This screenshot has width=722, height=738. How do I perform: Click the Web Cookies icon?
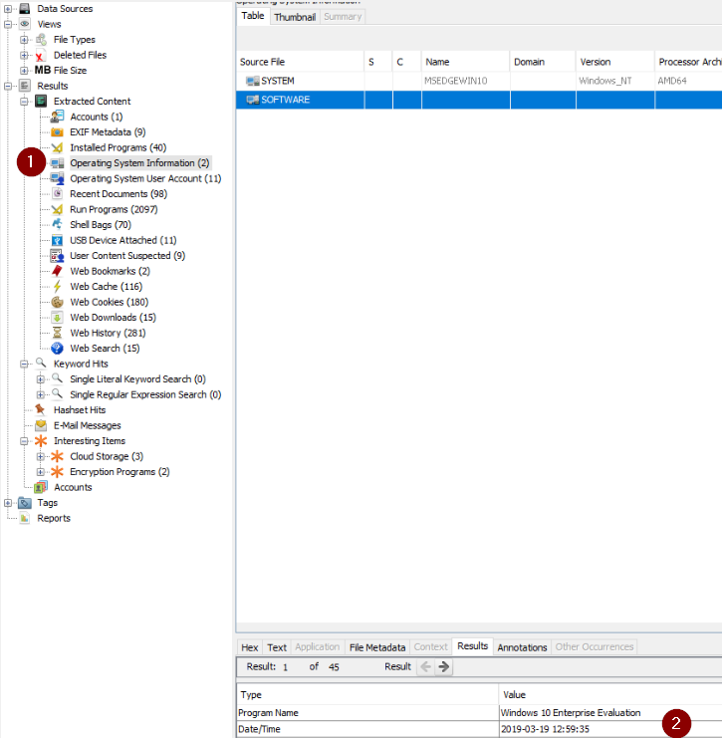58,302
